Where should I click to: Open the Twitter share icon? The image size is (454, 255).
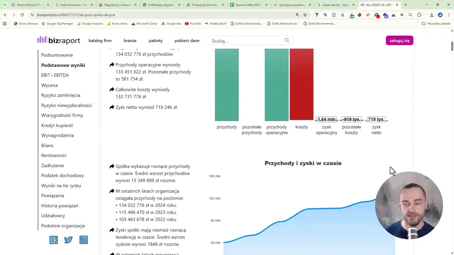pyautogui.click(x=68, y=240)
